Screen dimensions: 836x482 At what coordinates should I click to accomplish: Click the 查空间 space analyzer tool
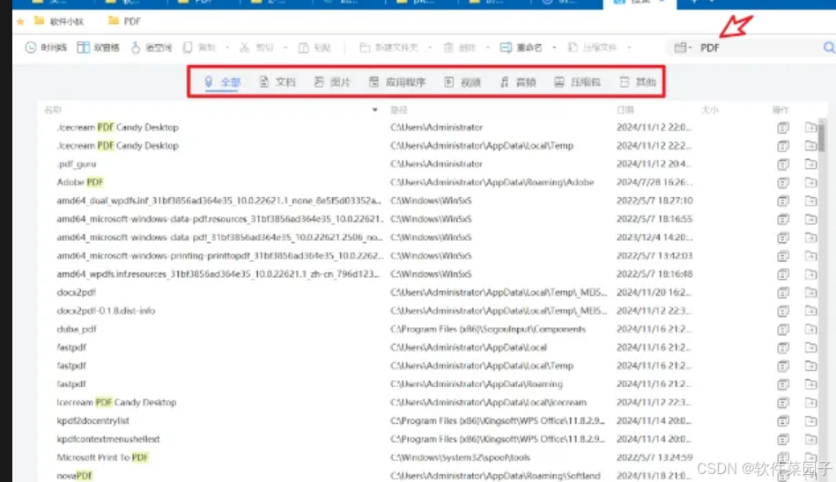[x=152, y=47]
